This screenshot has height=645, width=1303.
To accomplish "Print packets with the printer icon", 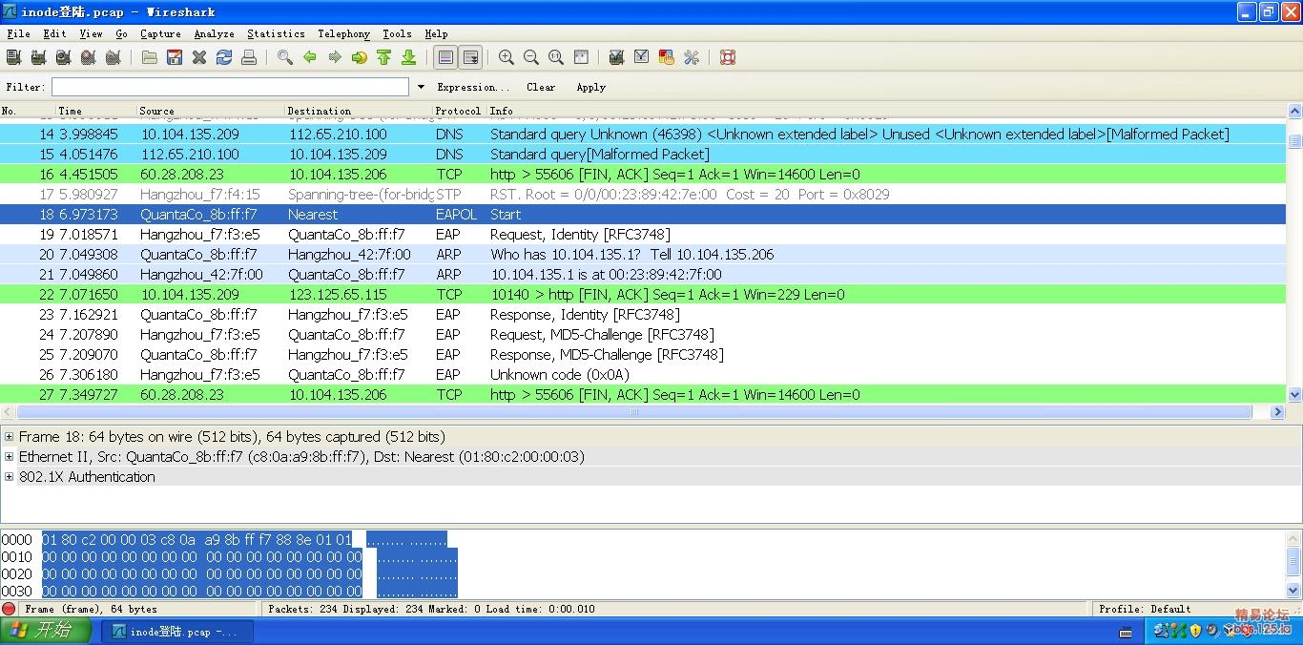I will pos(249,57).
